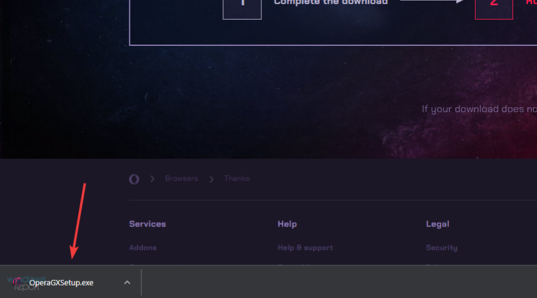Viewport: 537px width, 298px height.
Task: Click the 'If your download does not' message
Action: point(479,109)
